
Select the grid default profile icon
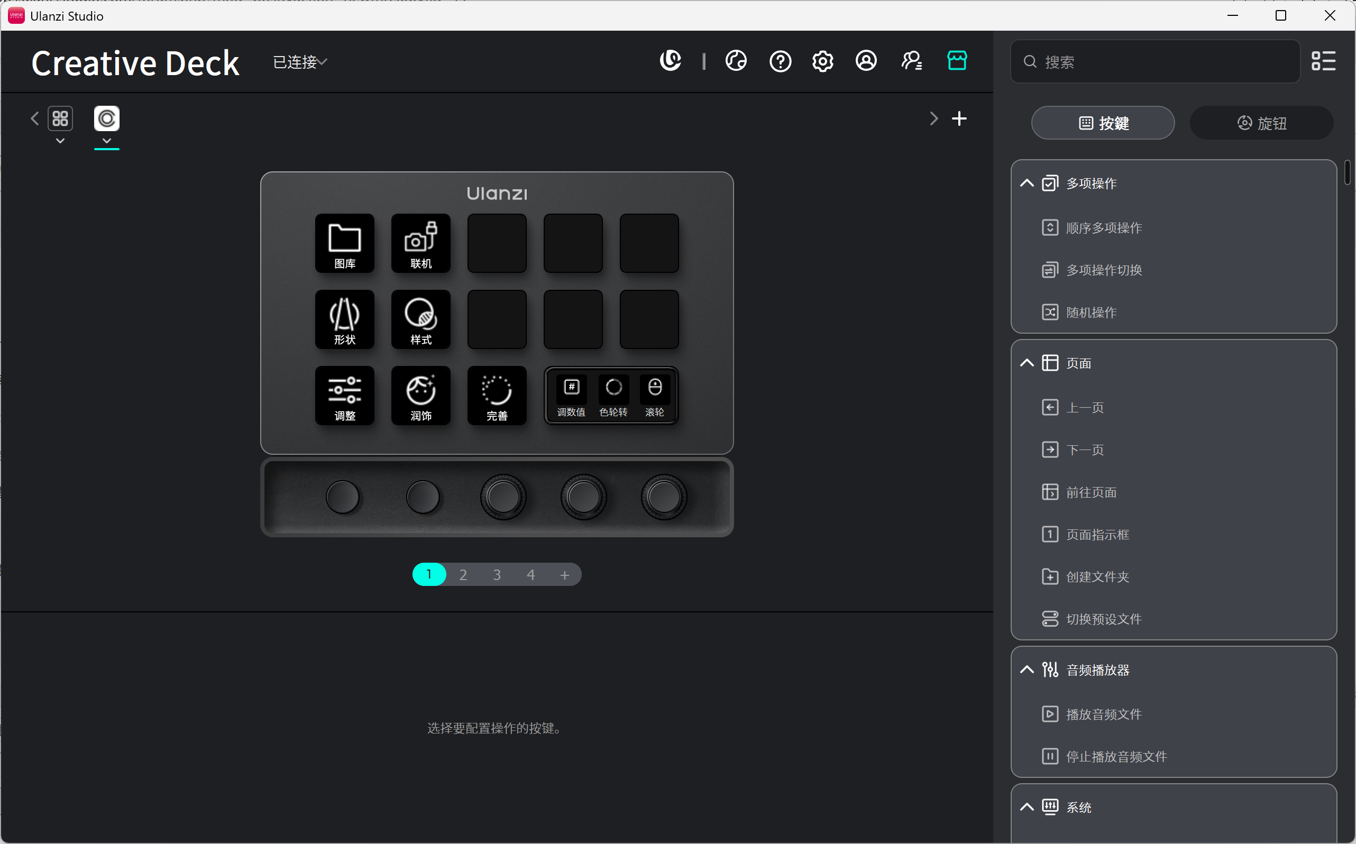click(x=60, y=118)
